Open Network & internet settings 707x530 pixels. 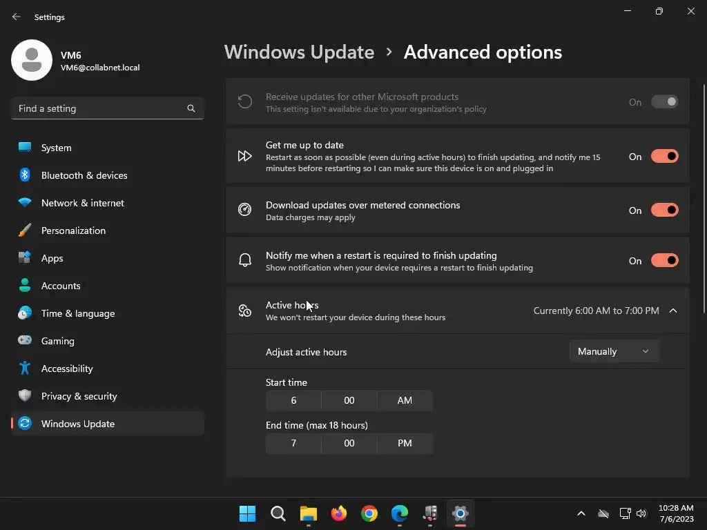107,203
